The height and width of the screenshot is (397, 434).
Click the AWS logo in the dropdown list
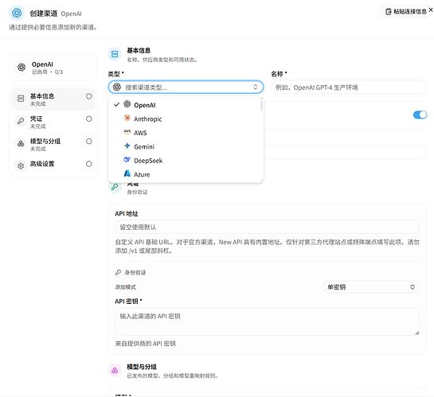127,132
